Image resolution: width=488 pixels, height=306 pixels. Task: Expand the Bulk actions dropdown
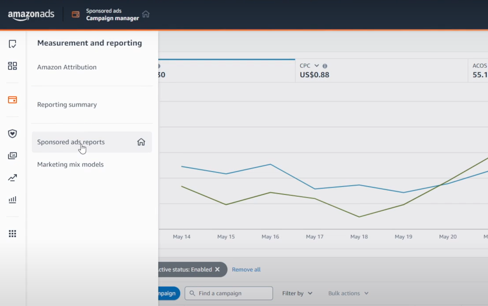click(x=348, y=293)
